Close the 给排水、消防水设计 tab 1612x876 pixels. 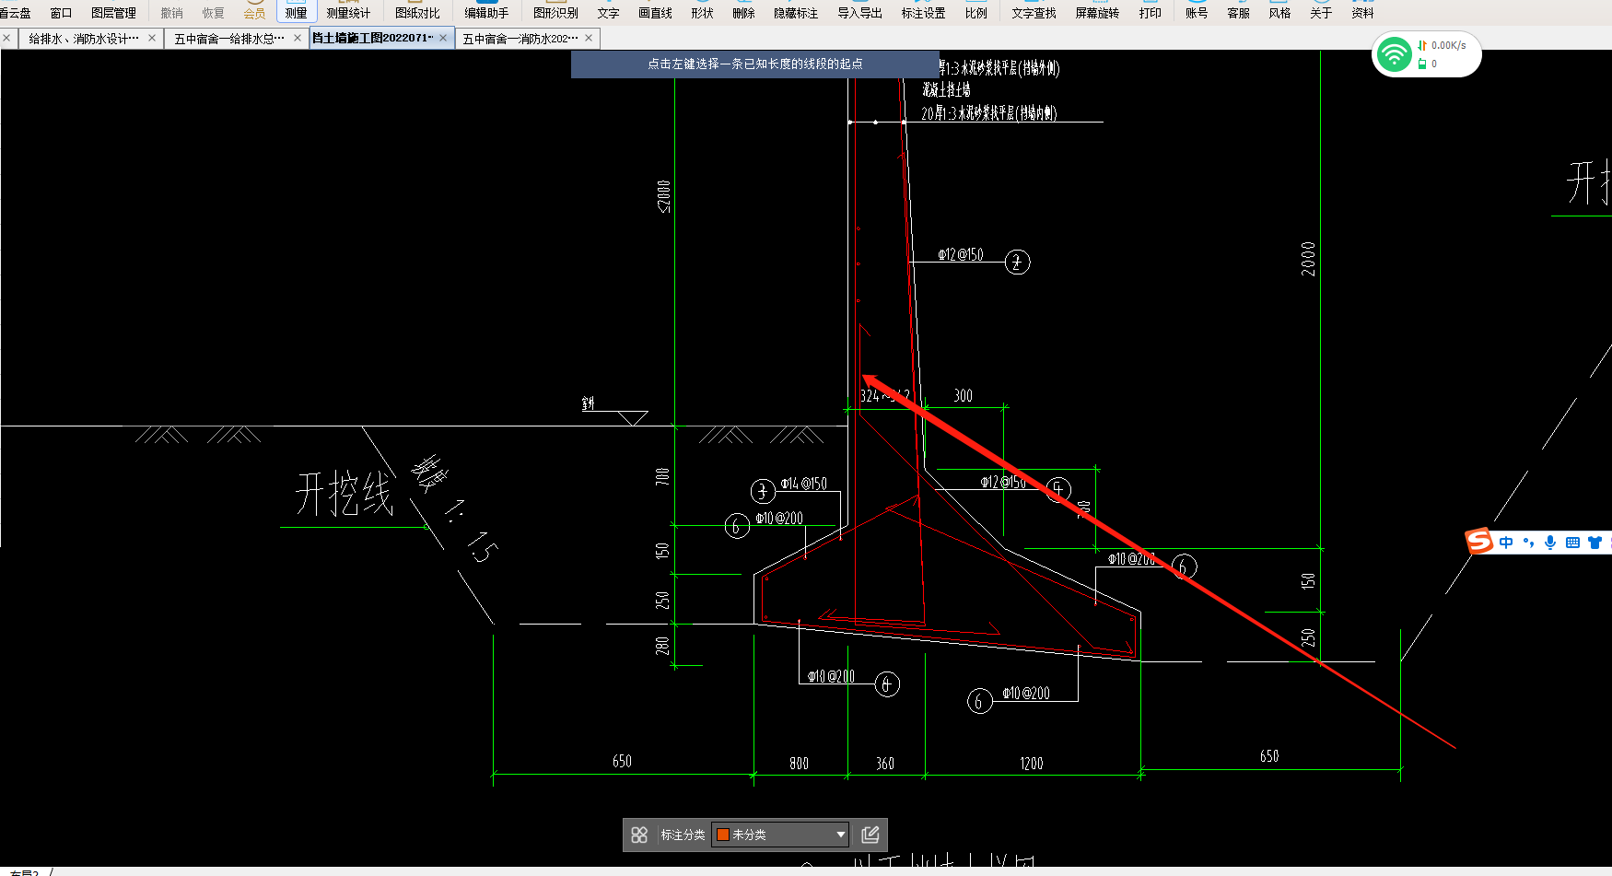[152, 38]
